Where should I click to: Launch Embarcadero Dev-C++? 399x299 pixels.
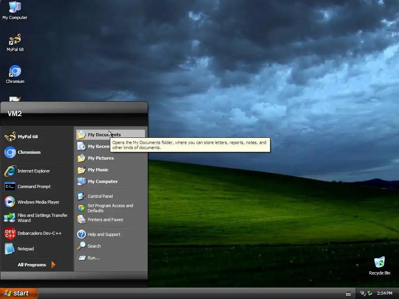point(37,233)
